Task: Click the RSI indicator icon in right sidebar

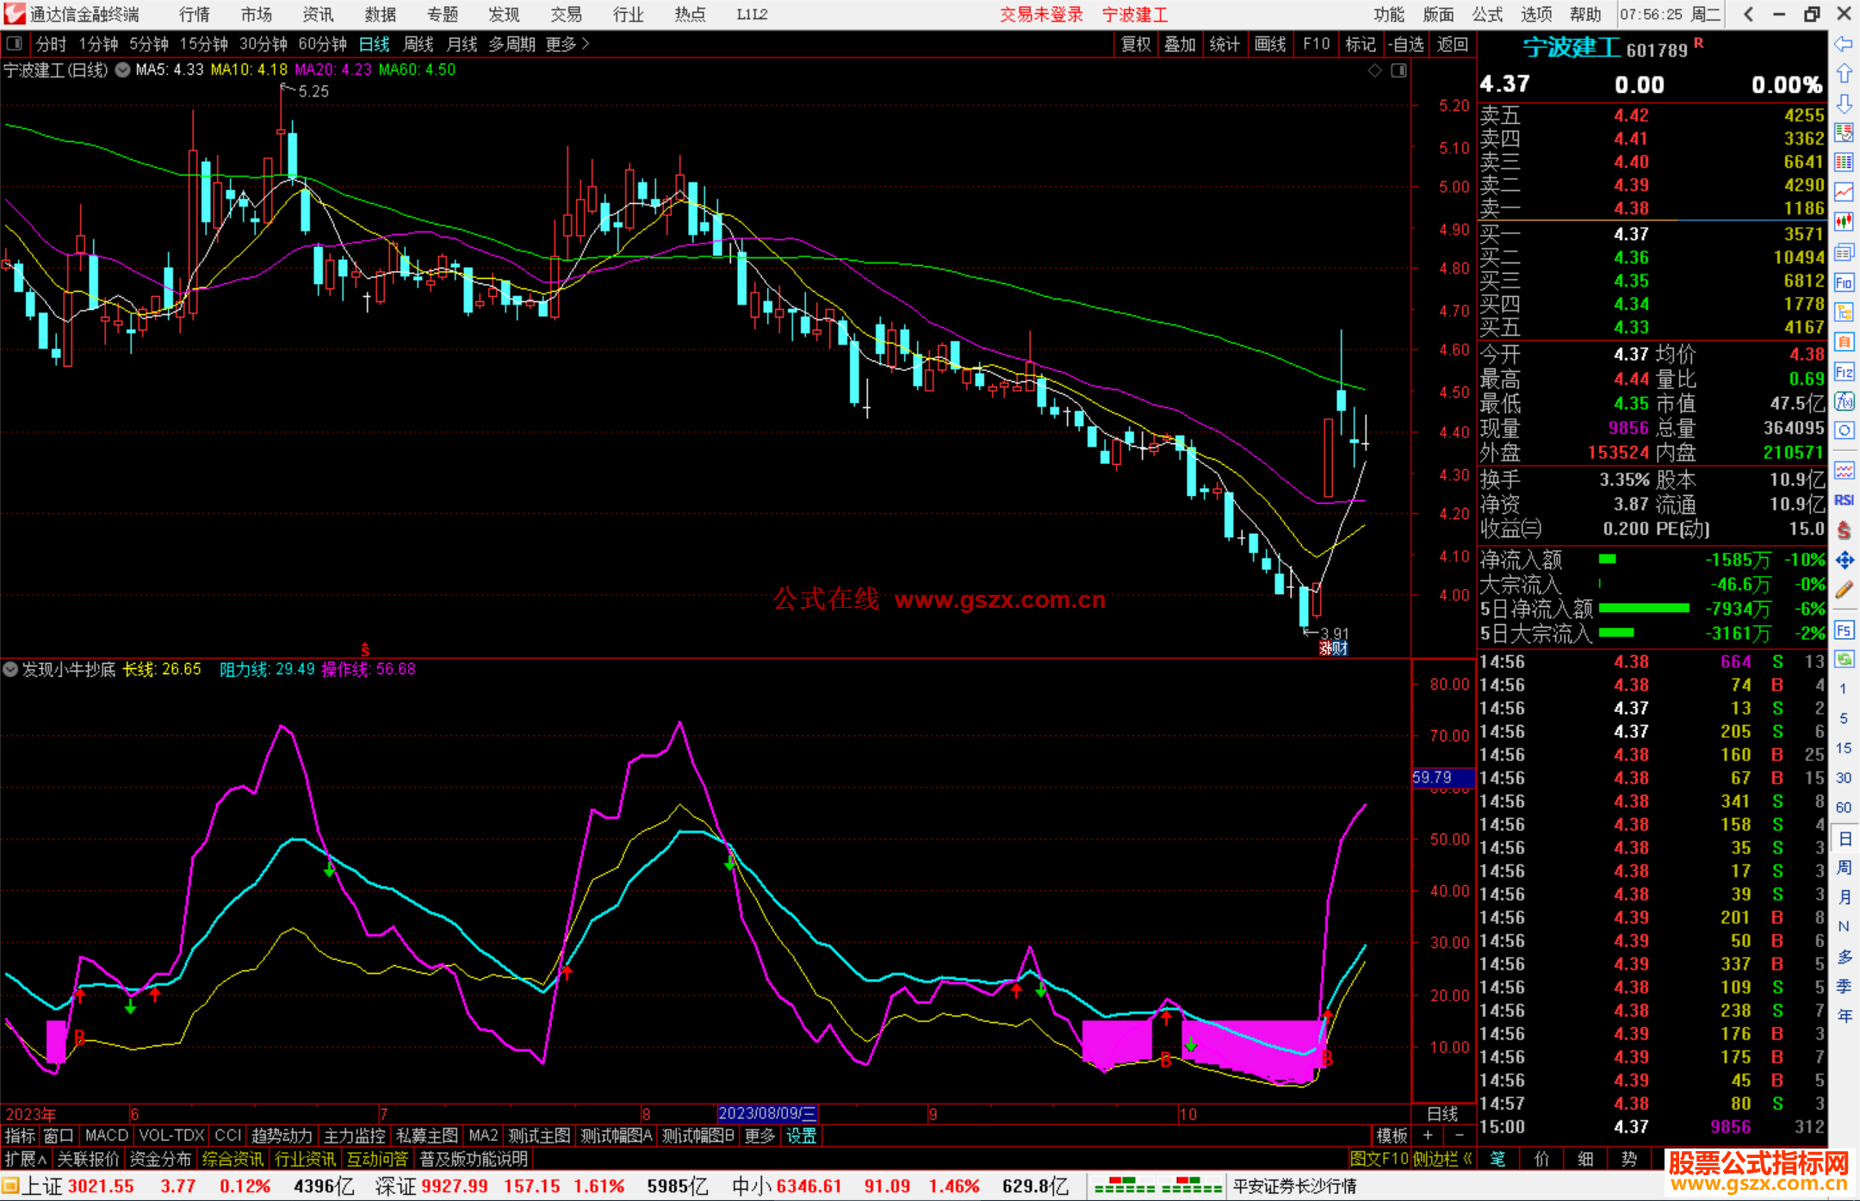Action: click(x=1844, y=500)
